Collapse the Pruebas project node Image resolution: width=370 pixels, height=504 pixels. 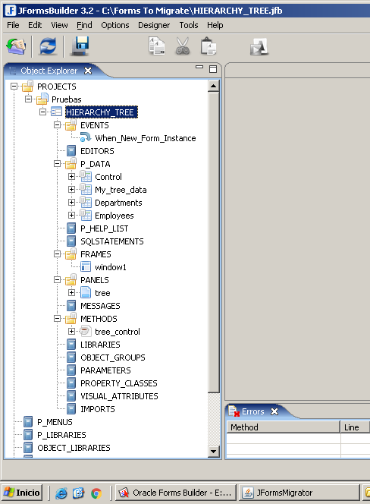pos(28,99)
